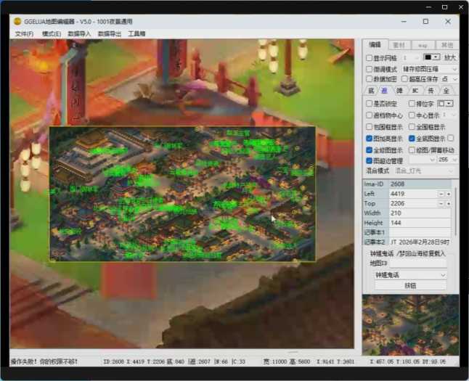Click the 记事本2 note field
The width and height of the screenshot is (469, 381).
(420, 242)
